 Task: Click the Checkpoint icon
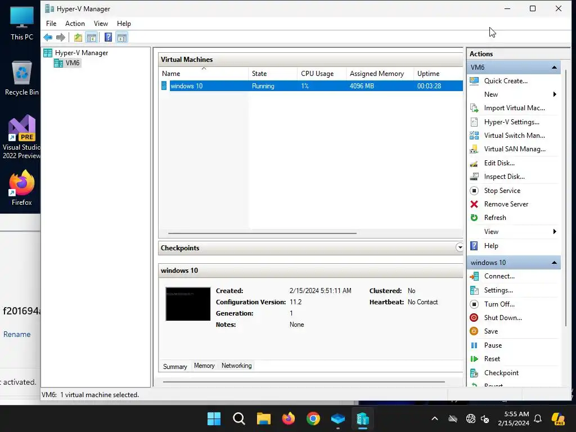(474, 373)
